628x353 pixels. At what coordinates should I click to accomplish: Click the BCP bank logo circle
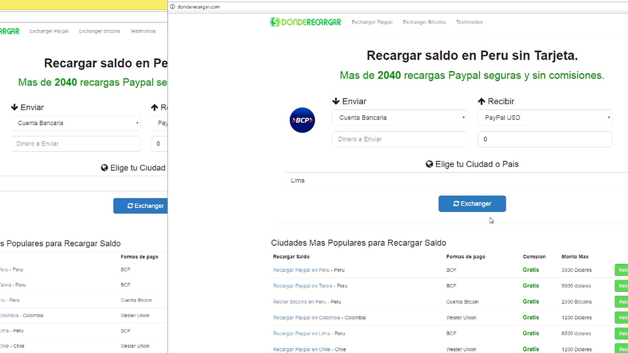click(302, 120)
